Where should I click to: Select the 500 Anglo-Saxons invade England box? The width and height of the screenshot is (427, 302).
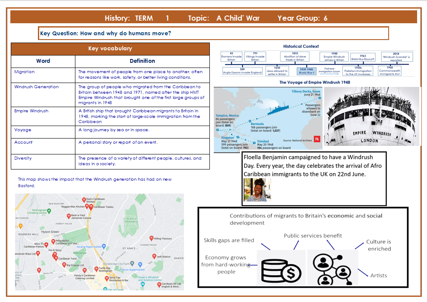[242, 71]
